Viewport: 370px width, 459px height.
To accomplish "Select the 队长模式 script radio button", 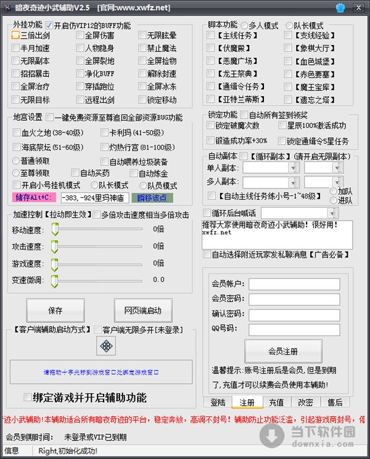I will [289, 25].
